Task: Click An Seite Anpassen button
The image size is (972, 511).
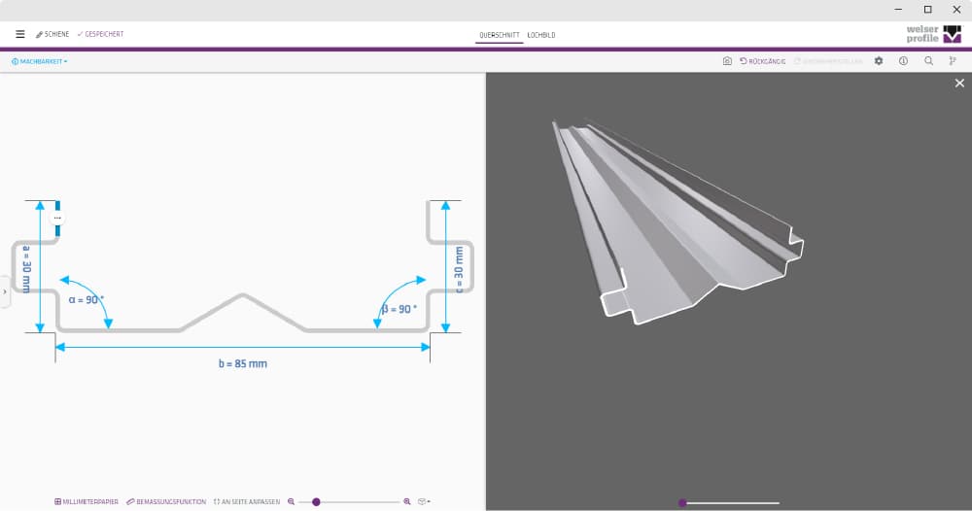Action: (247, 502)
